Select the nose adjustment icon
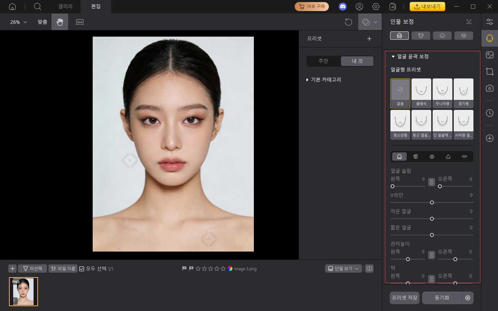 [448, 156]
